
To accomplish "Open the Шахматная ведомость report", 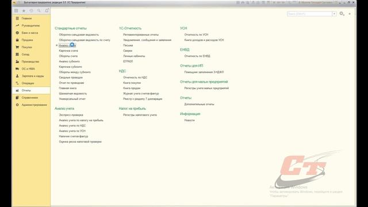I will (73, 93).
